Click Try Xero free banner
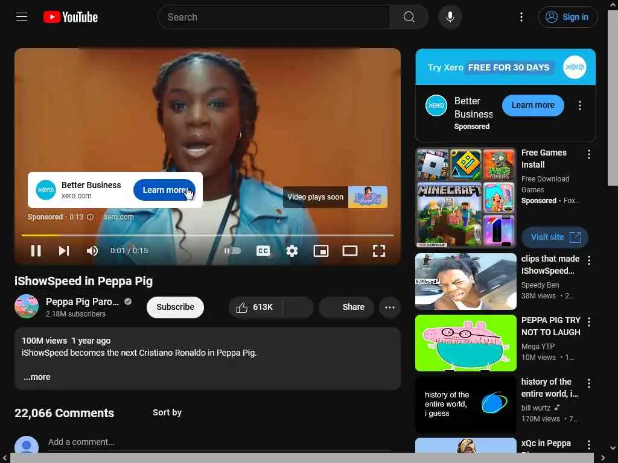Image resolution: width=618 pixels, height=463 pixels. pyautogui.click(x=505, y=67)
